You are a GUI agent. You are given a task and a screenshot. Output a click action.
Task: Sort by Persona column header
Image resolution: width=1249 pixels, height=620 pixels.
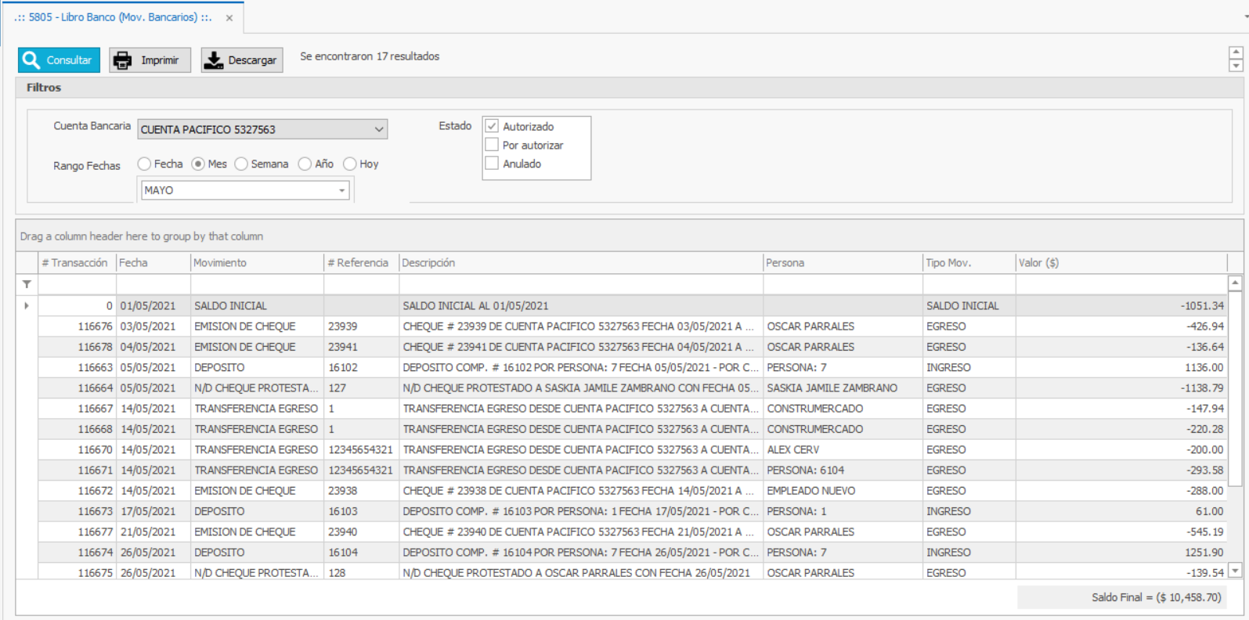(x=843, y=263)
